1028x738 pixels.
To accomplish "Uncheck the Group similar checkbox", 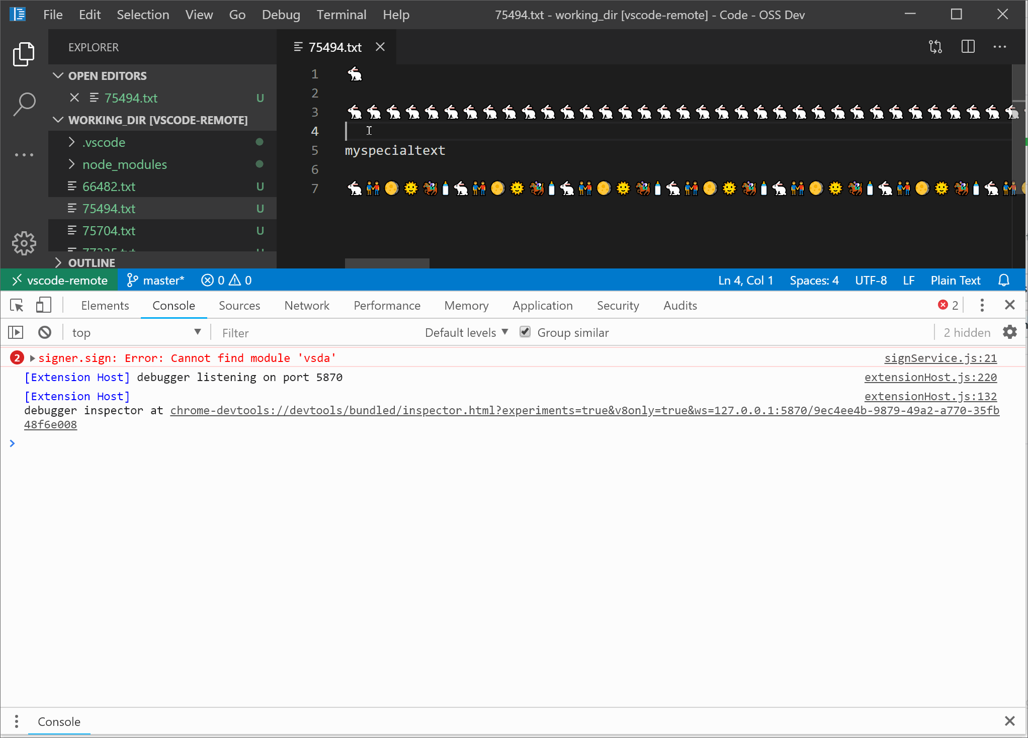I will [x=525, y=332].
